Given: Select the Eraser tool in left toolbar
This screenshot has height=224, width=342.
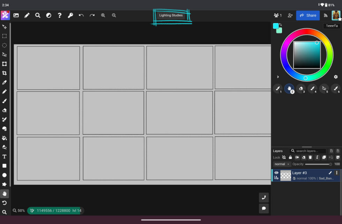Looking at the screenshot, I should (4, 110).
